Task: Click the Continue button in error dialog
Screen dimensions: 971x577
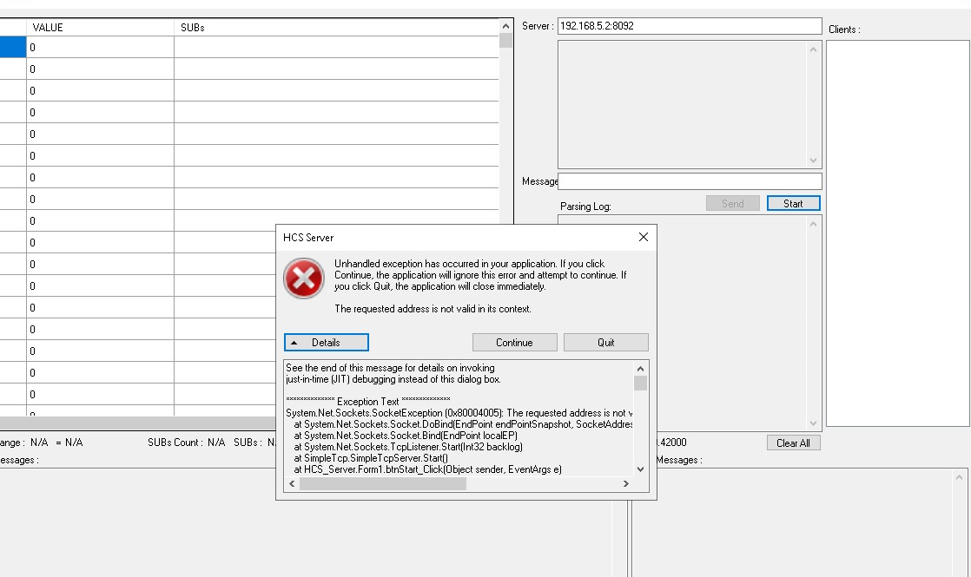Action: [514, 343]
